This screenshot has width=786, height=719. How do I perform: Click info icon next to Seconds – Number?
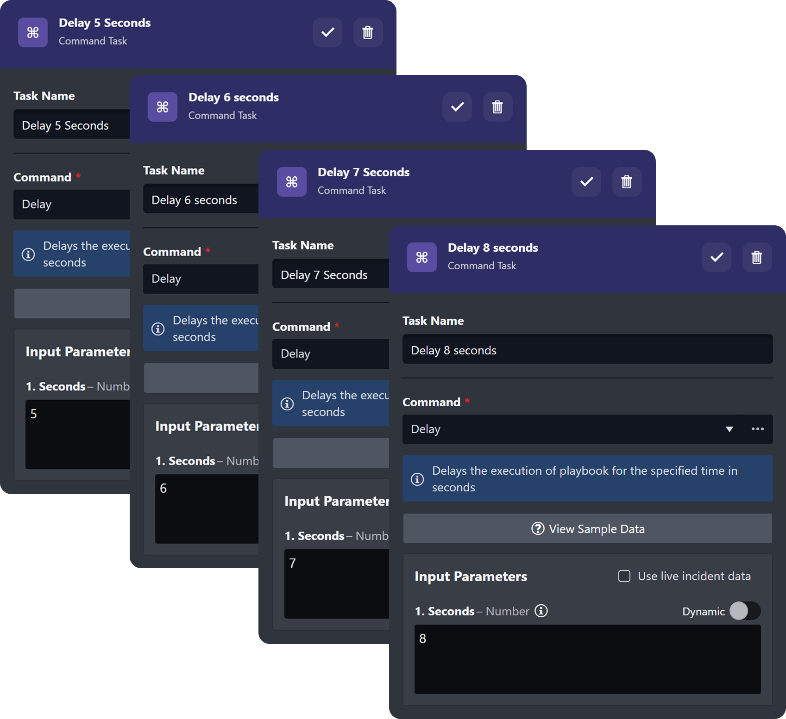(541, 611)
